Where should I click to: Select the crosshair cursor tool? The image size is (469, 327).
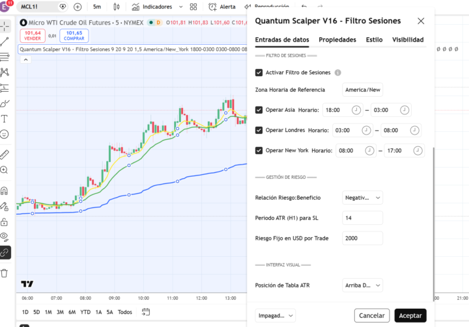(5, 27)
